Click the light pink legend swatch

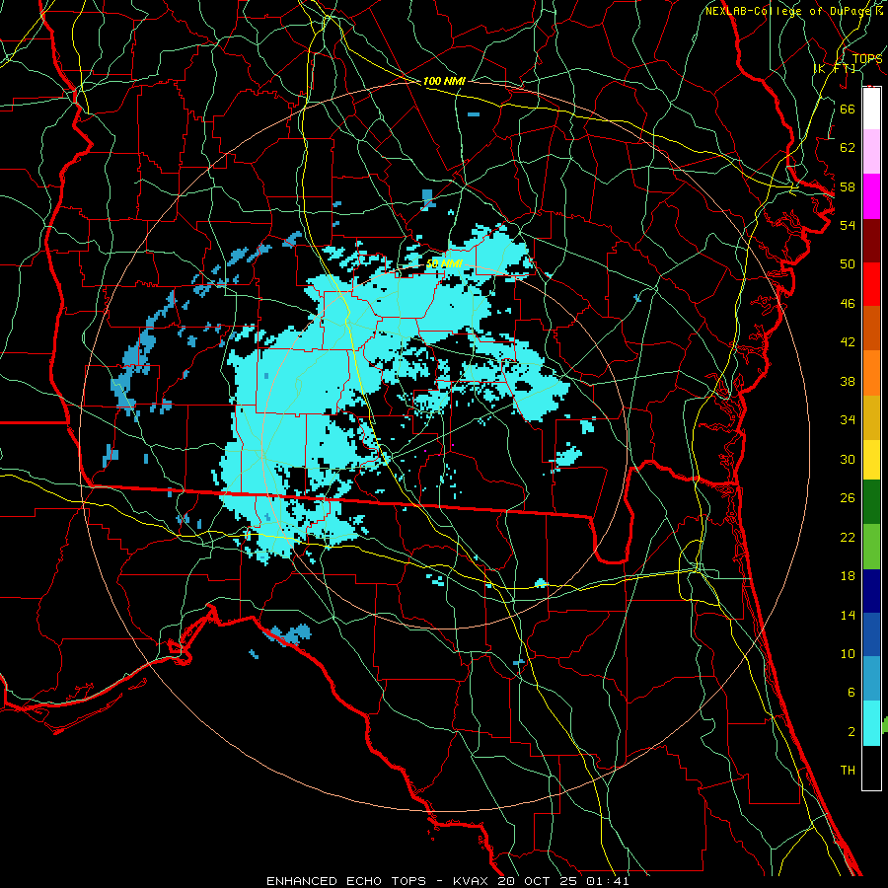pos(871,151)
